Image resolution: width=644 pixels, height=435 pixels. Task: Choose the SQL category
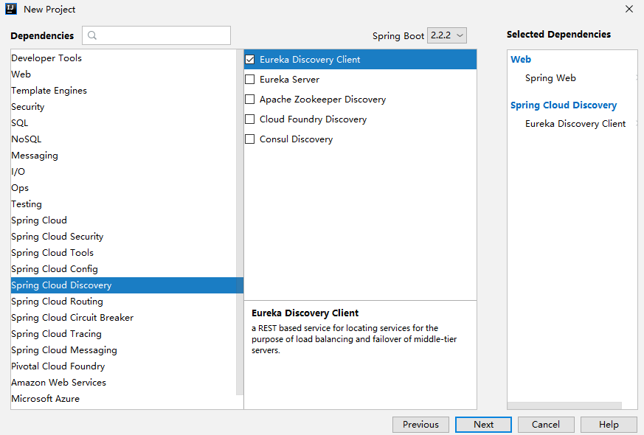click(124, 122)
